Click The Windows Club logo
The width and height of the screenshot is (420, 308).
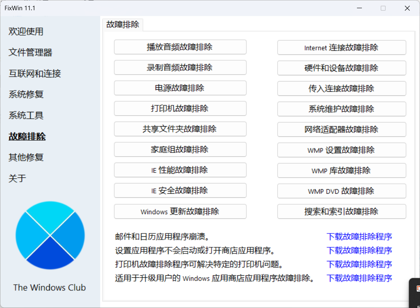pyautogui.click(x=50, y=235)
